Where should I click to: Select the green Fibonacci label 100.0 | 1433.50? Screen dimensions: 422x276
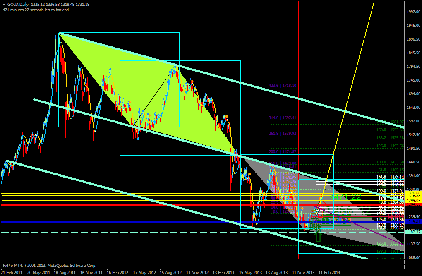(390, 162)
